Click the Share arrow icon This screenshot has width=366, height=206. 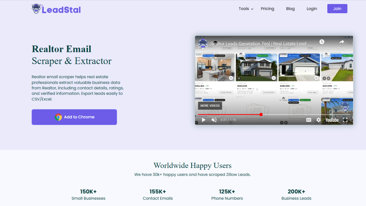[341, 42]
